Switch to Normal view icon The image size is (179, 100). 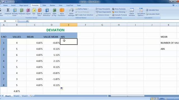pos(152,99)
